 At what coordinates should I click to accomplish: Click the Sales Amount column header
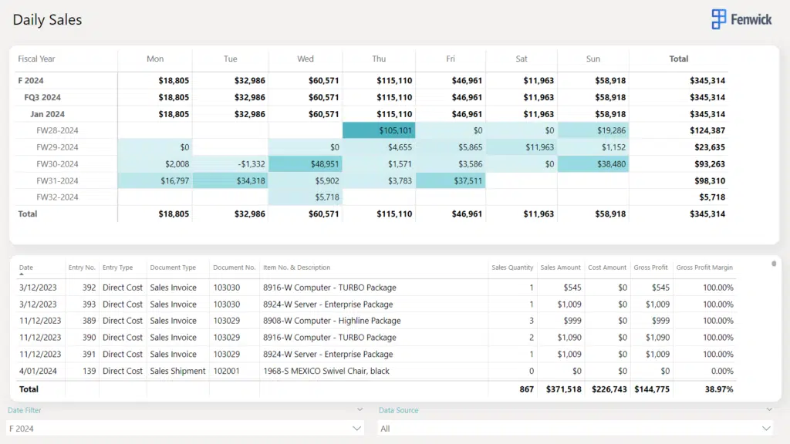[x=560, y=267]
